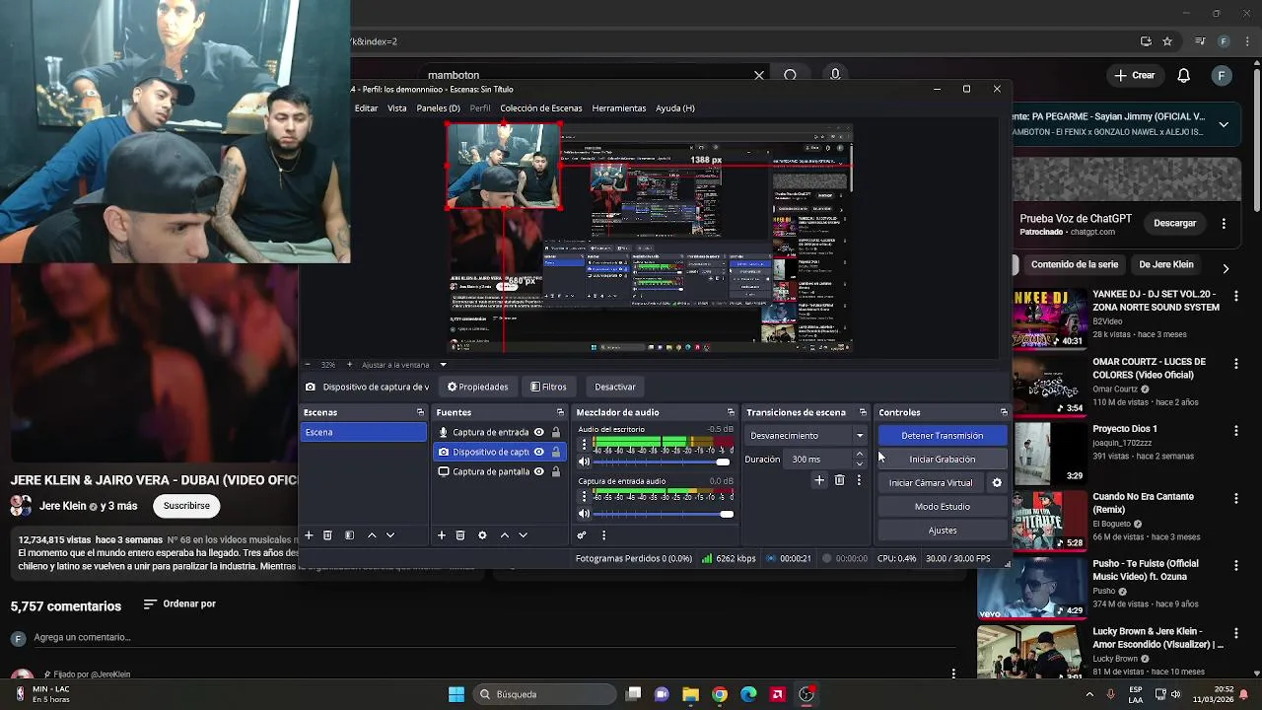The height and width of the screenshot is (710, 1262).
Task: Click Iniciar Grabación button
Action: pyautogui.click(x=942, y=460)
